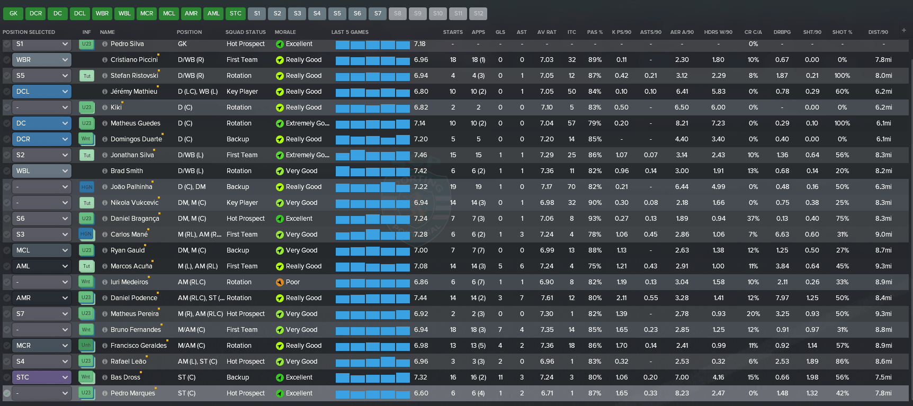Select the GK position tab
Image resolution: width=913 pixels, height=406 pixels.
pyautogui.click(x=14, y=13)
